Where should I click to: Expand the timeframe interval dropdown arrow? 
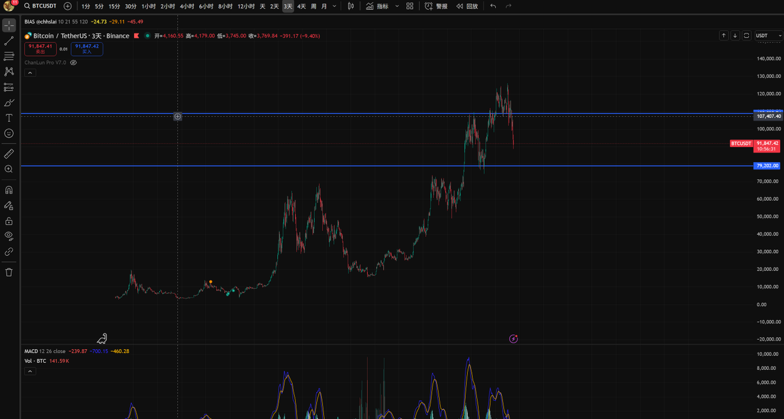click(x=335, y=6)
